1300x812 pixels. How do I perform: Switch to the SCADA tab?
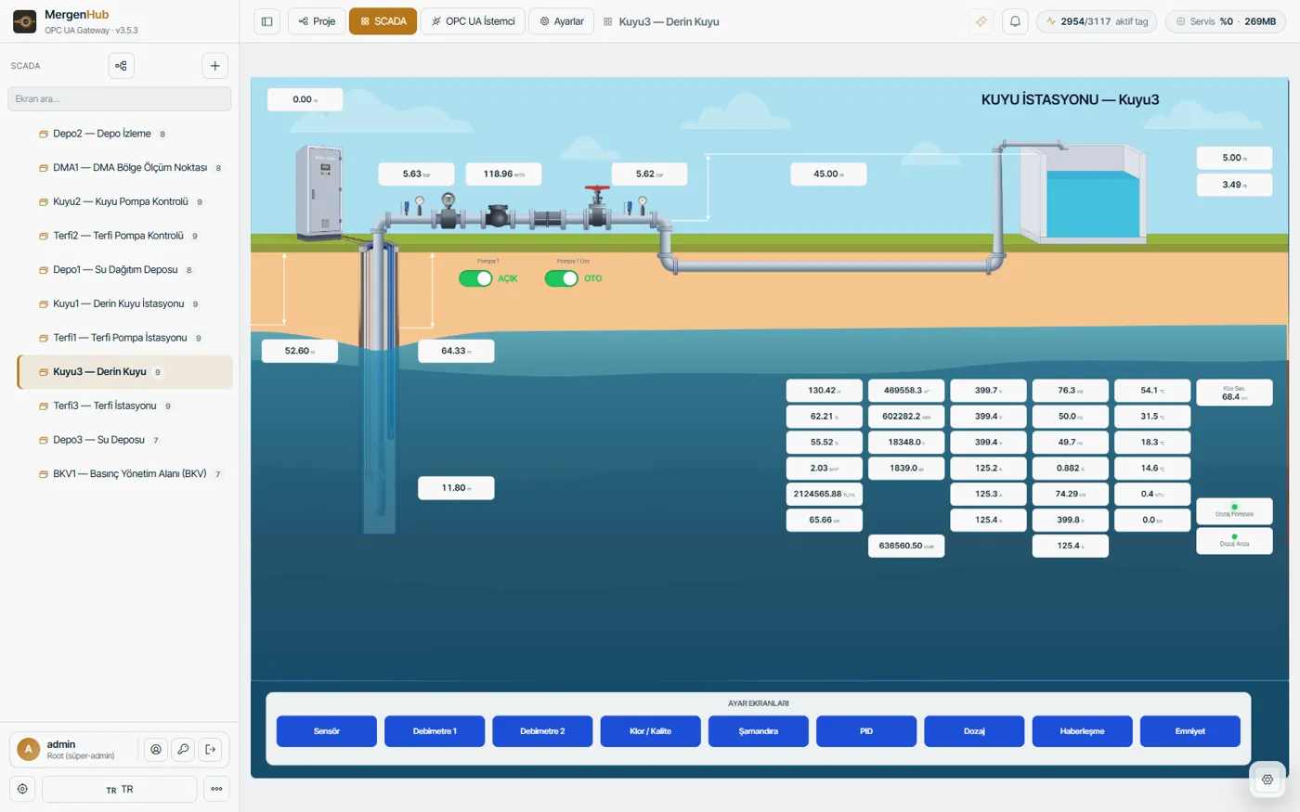(383, 21)
